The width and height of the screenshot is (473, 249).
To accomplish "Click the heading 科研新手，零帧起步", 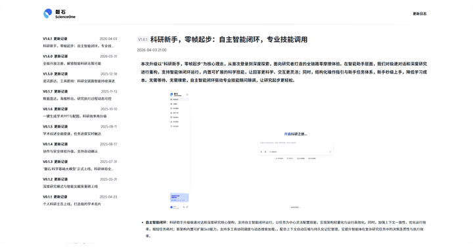I will pyautogui.click(x=229, y=39).
